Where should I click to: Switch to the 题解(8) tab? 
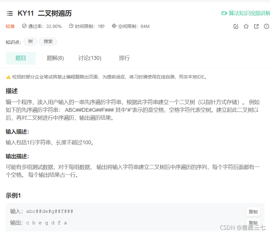click(55, 58)
